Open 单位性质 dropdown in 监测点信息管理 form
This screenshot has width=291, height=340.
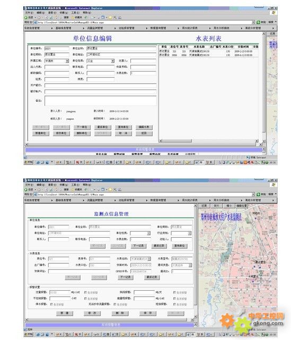tap(148, 234)
